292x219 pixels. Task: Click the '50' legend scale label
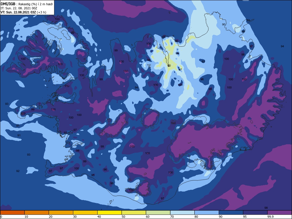(124, 217)
